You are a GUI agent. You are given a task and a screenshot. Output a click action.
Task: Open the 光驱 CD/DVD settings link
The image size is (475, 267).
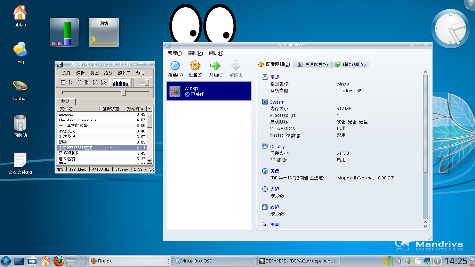click(274, 189)
